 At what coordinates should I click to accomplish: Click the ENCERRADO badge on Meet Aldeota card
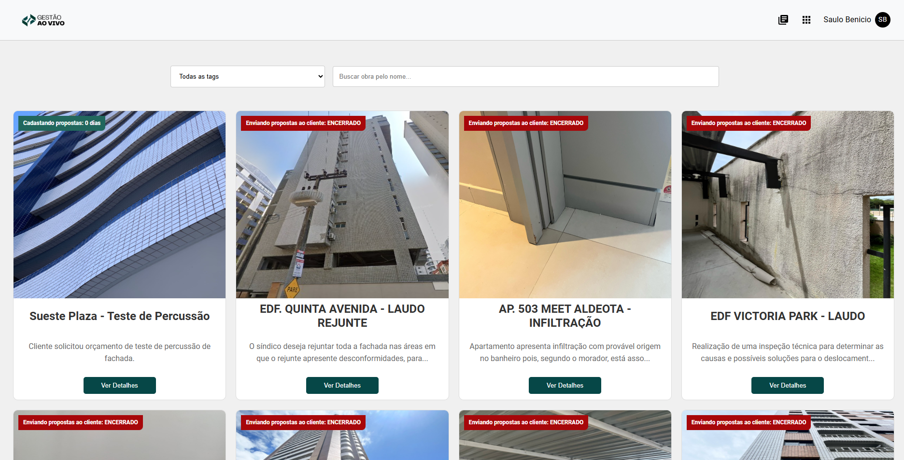click(526, 123)
